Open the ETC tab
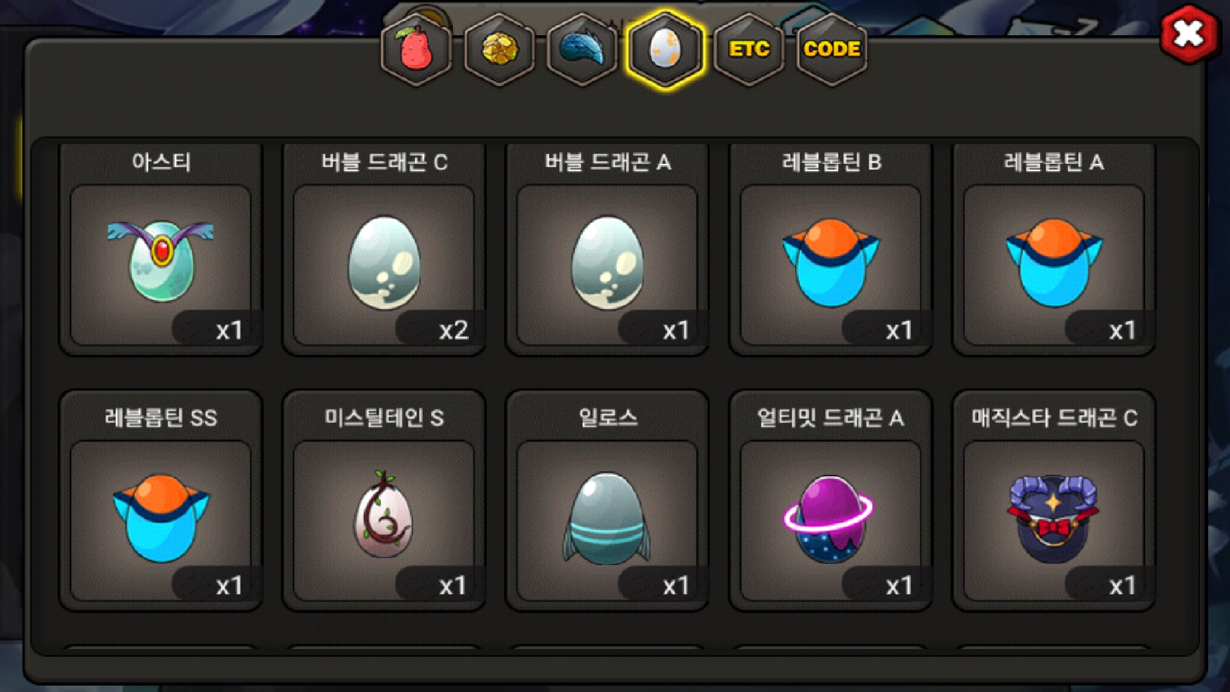1230x692 pixels. (749, 49)
